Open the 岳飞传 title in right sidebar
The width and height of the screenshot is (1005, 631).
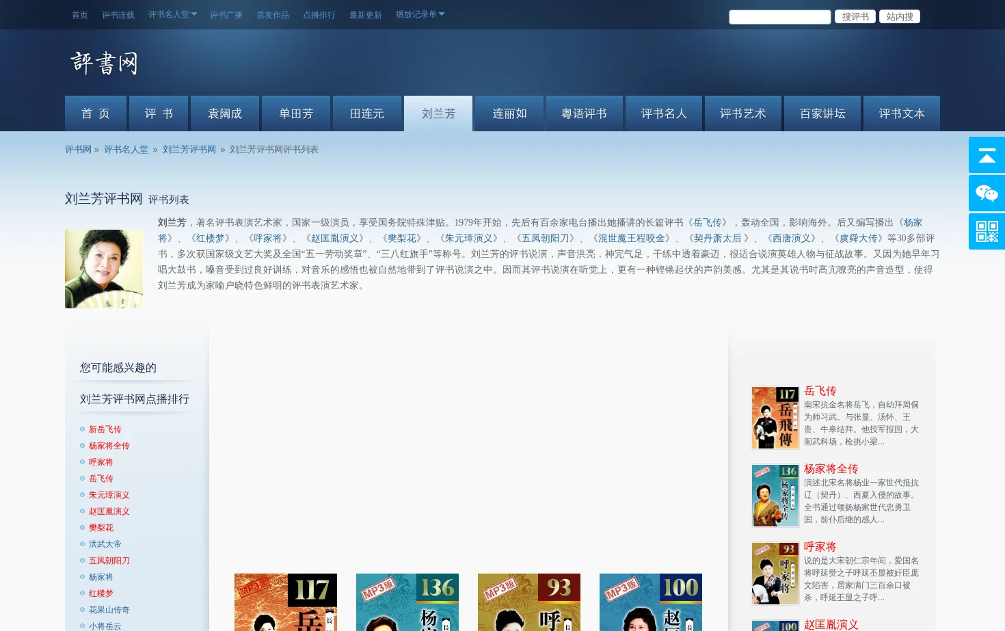pyautogui.click(x=820, y=391)
